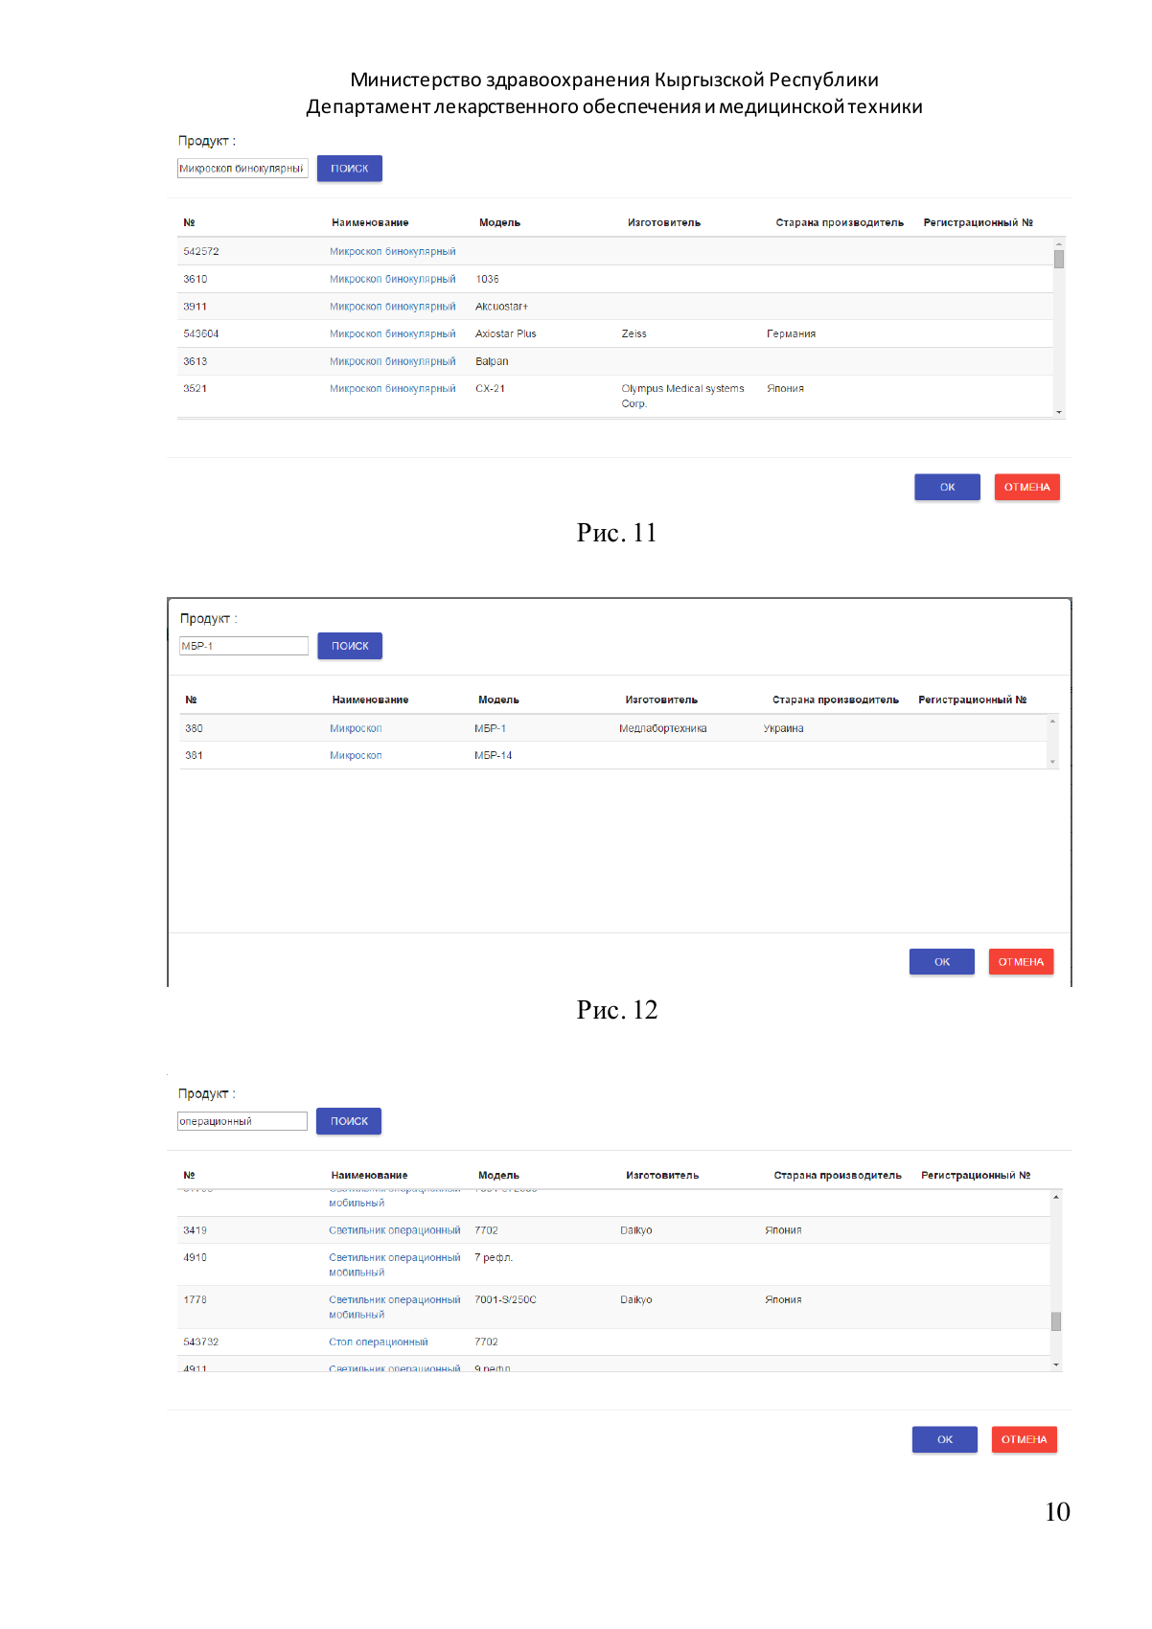
Task: Click OK button in the операционный dialog
Action: [945, 1439]
